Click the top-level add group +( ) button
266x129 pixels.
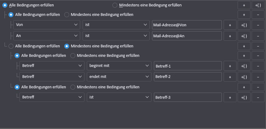[x=258, y=5]
